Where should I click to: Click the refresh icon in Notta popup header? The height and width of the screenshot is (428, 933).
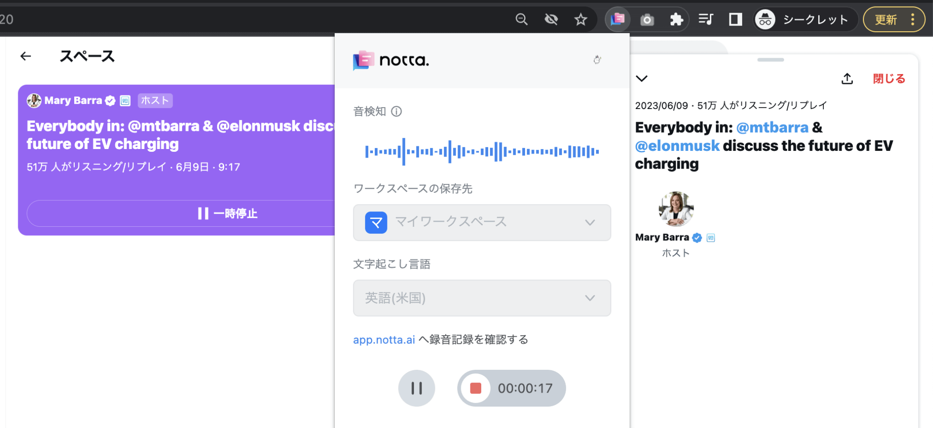click(597, 60)
